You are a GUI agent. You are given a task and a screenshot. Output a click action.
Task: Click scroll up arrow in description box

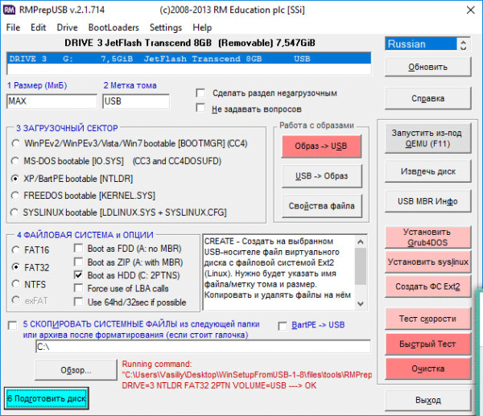361,242
